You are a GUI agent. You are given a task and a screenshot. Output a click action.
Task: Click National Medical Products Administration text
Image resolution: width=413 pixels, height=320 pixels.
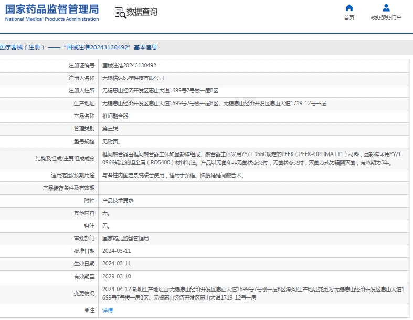52,19
